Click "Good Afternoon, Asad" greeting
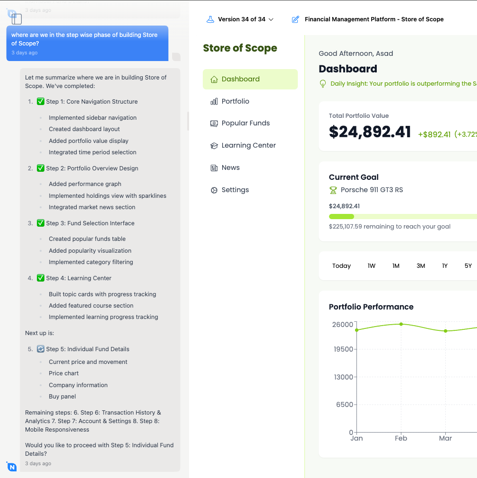This screenshot has height=478, width=477. point(356,53)
